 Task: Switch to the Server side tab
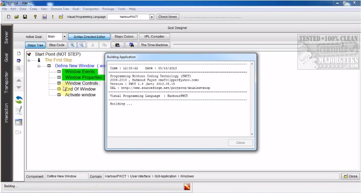6,38
